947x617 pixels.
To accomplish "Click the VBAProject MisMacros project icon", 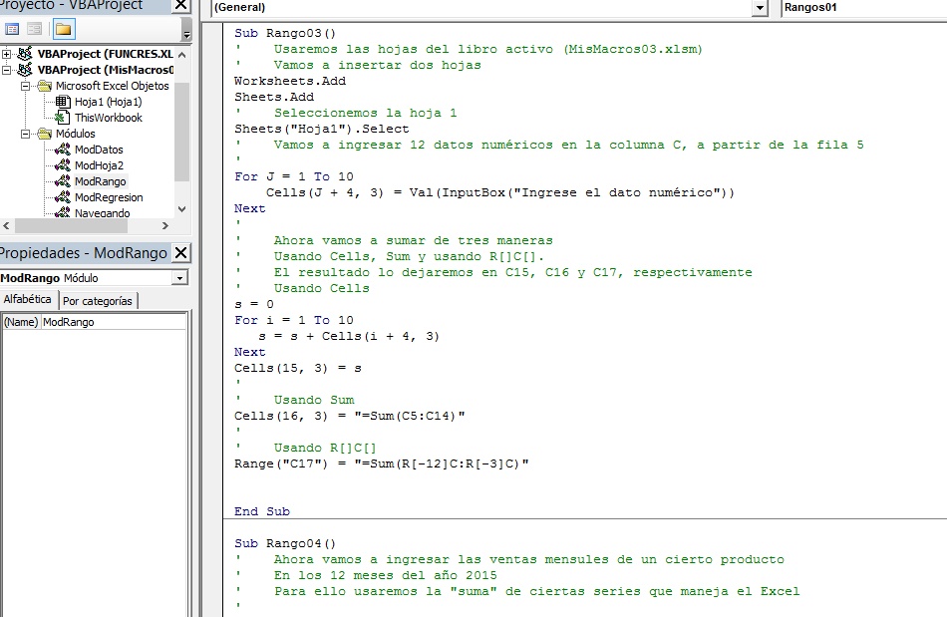I will pos(25,70).
